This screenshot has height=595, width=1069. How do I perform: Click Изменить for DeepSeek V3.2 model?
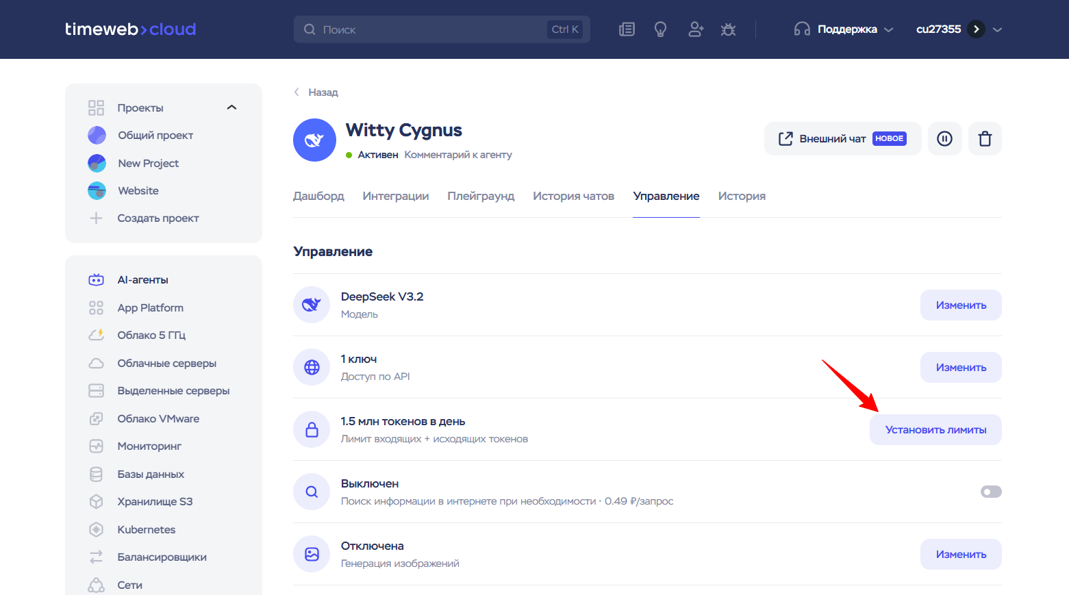961,305
